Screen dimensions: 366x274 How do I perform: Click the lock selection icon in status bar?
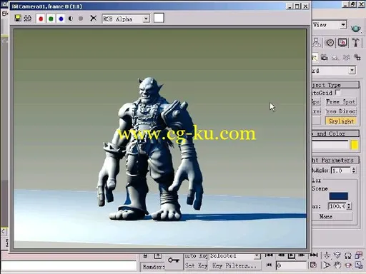145,256
